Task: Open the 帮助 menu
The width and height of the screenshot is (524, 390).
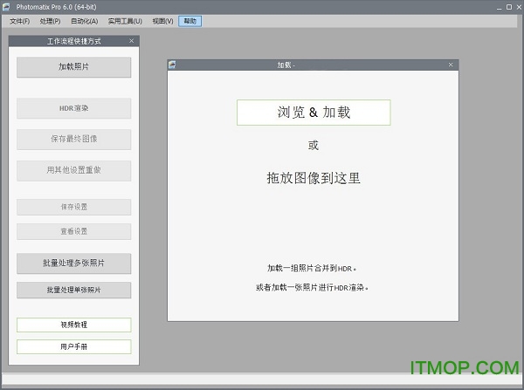Action: tap(189, 20)
